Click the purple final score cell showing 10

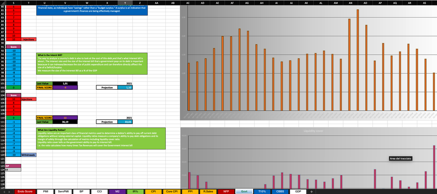66,118
